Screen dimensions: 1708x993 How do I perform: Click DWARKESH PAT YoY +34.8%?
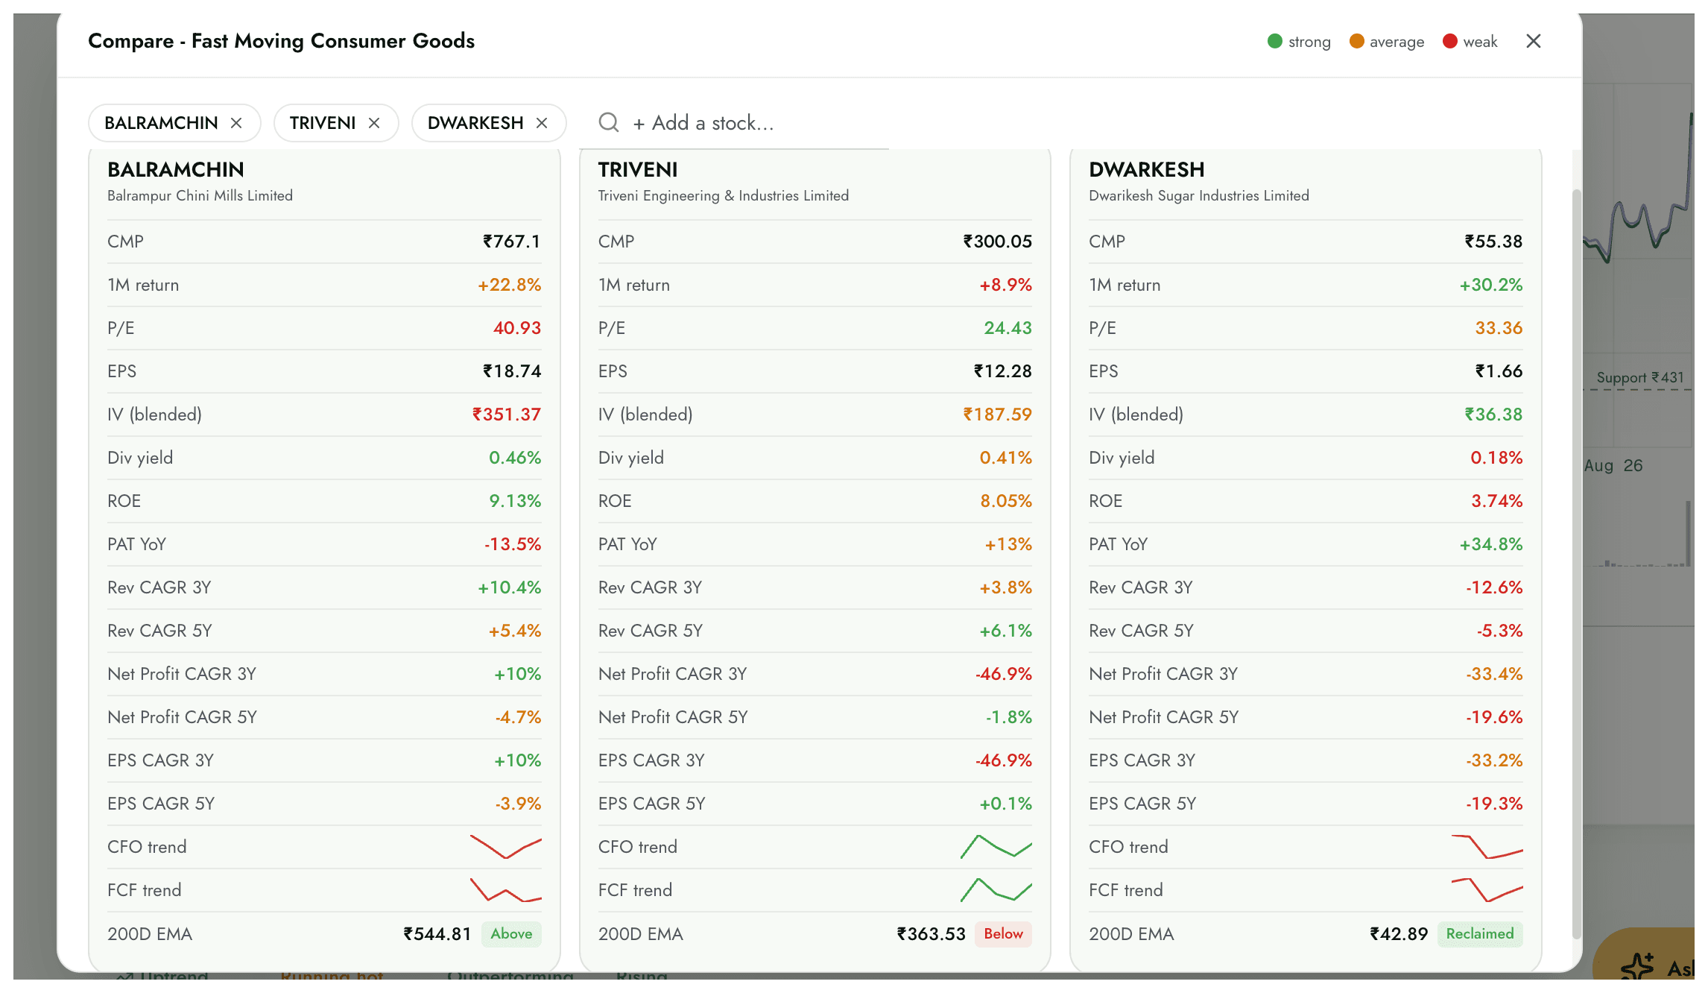pyautogui.click(x=1490, y=544)
